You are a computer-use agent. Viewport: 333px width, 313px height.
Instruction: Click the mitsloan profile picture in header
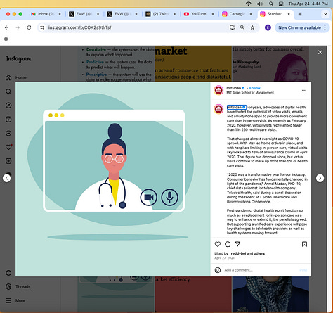[x=218, y=90]
